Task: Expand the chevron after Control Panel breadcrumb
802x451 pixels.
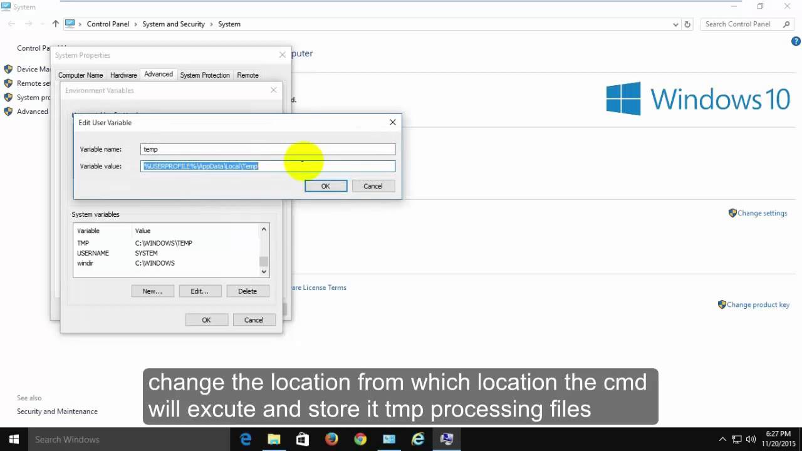Action: [x=136, y=24]
